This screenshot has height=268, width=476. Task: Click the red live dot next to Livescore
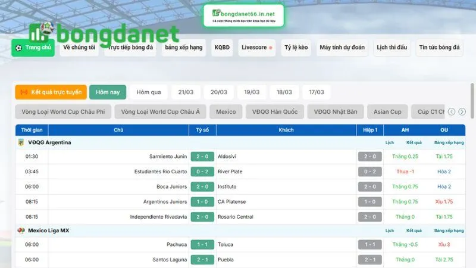click(271, 48)
